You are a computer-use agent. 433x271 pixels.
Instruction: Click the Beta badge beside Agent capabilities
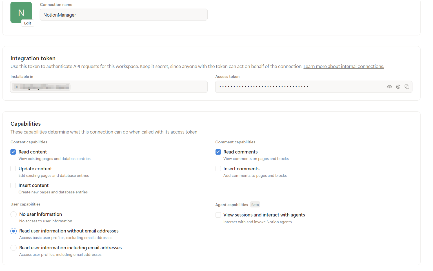pos(255,205)
